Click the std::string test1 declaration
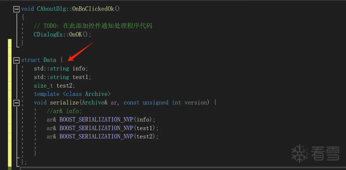 tap(62, 77)
